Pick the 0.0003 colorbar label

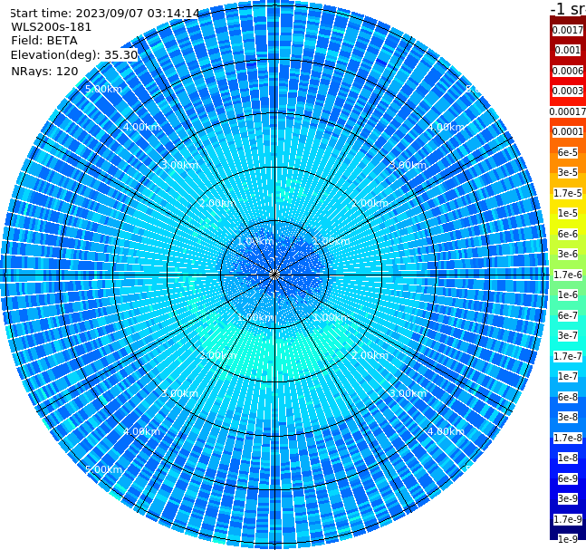click(x=568, y=91)
